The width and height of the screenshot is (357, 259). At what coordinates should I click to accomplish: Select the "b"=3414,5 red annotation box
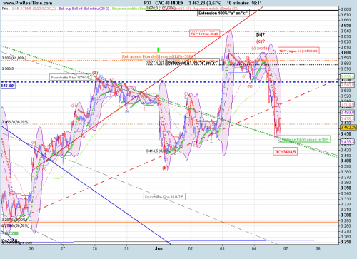point(285,151)
